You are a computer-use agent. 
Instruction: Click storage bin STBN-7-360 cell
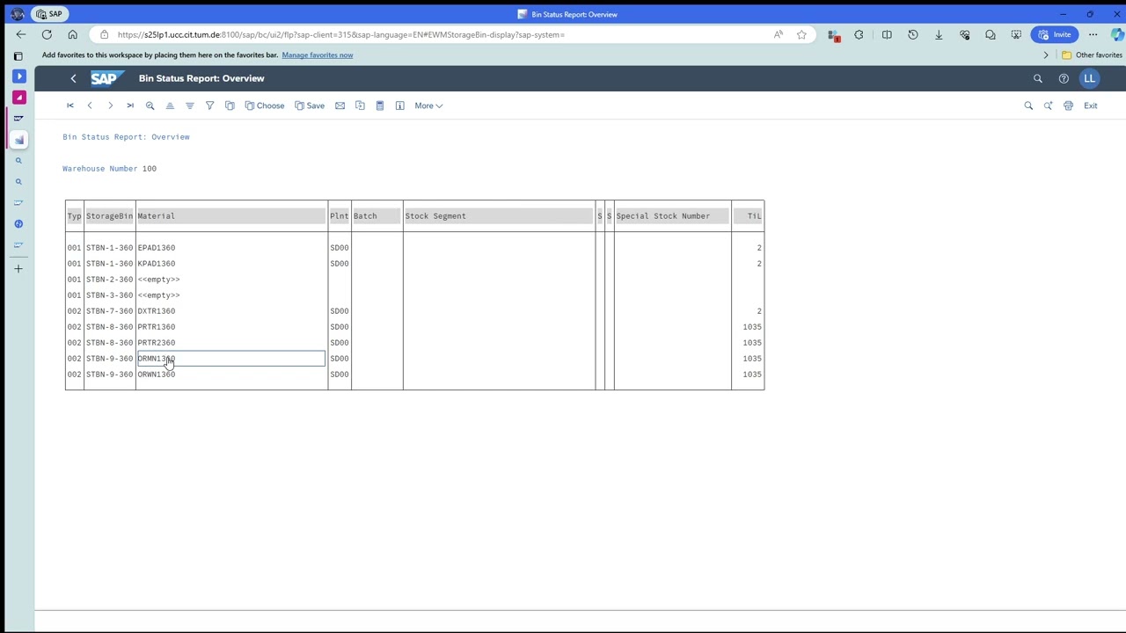coord(109,311)
